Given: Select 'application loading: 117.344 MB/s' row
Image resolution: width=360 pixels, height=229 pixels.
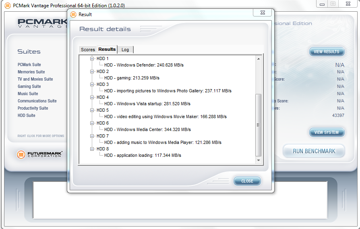Looking at the screenshot, I should 143,155.
